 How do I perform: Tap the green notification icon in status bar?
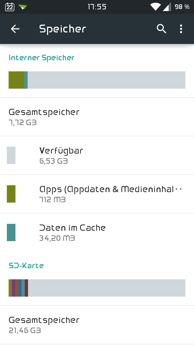tap(22, 7)
